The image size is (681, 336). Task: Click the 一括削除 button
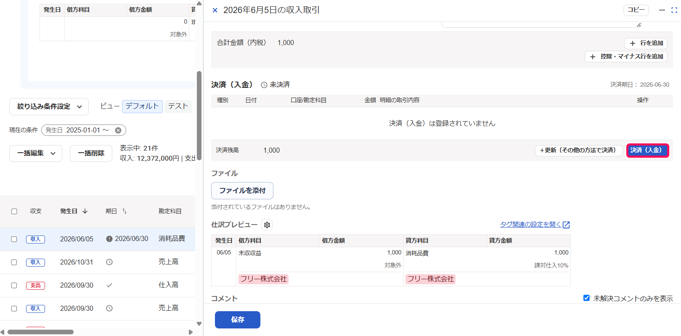(91, 153)
